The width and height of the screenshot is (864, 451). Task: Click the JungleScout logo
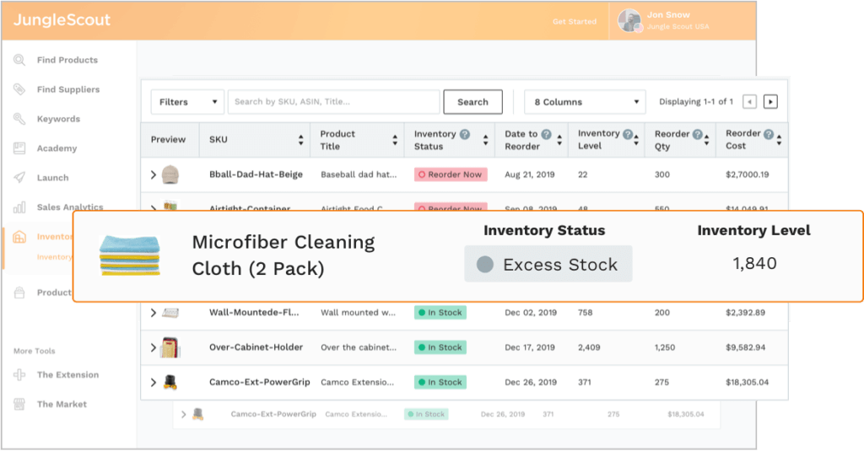[x=62, y=20]
